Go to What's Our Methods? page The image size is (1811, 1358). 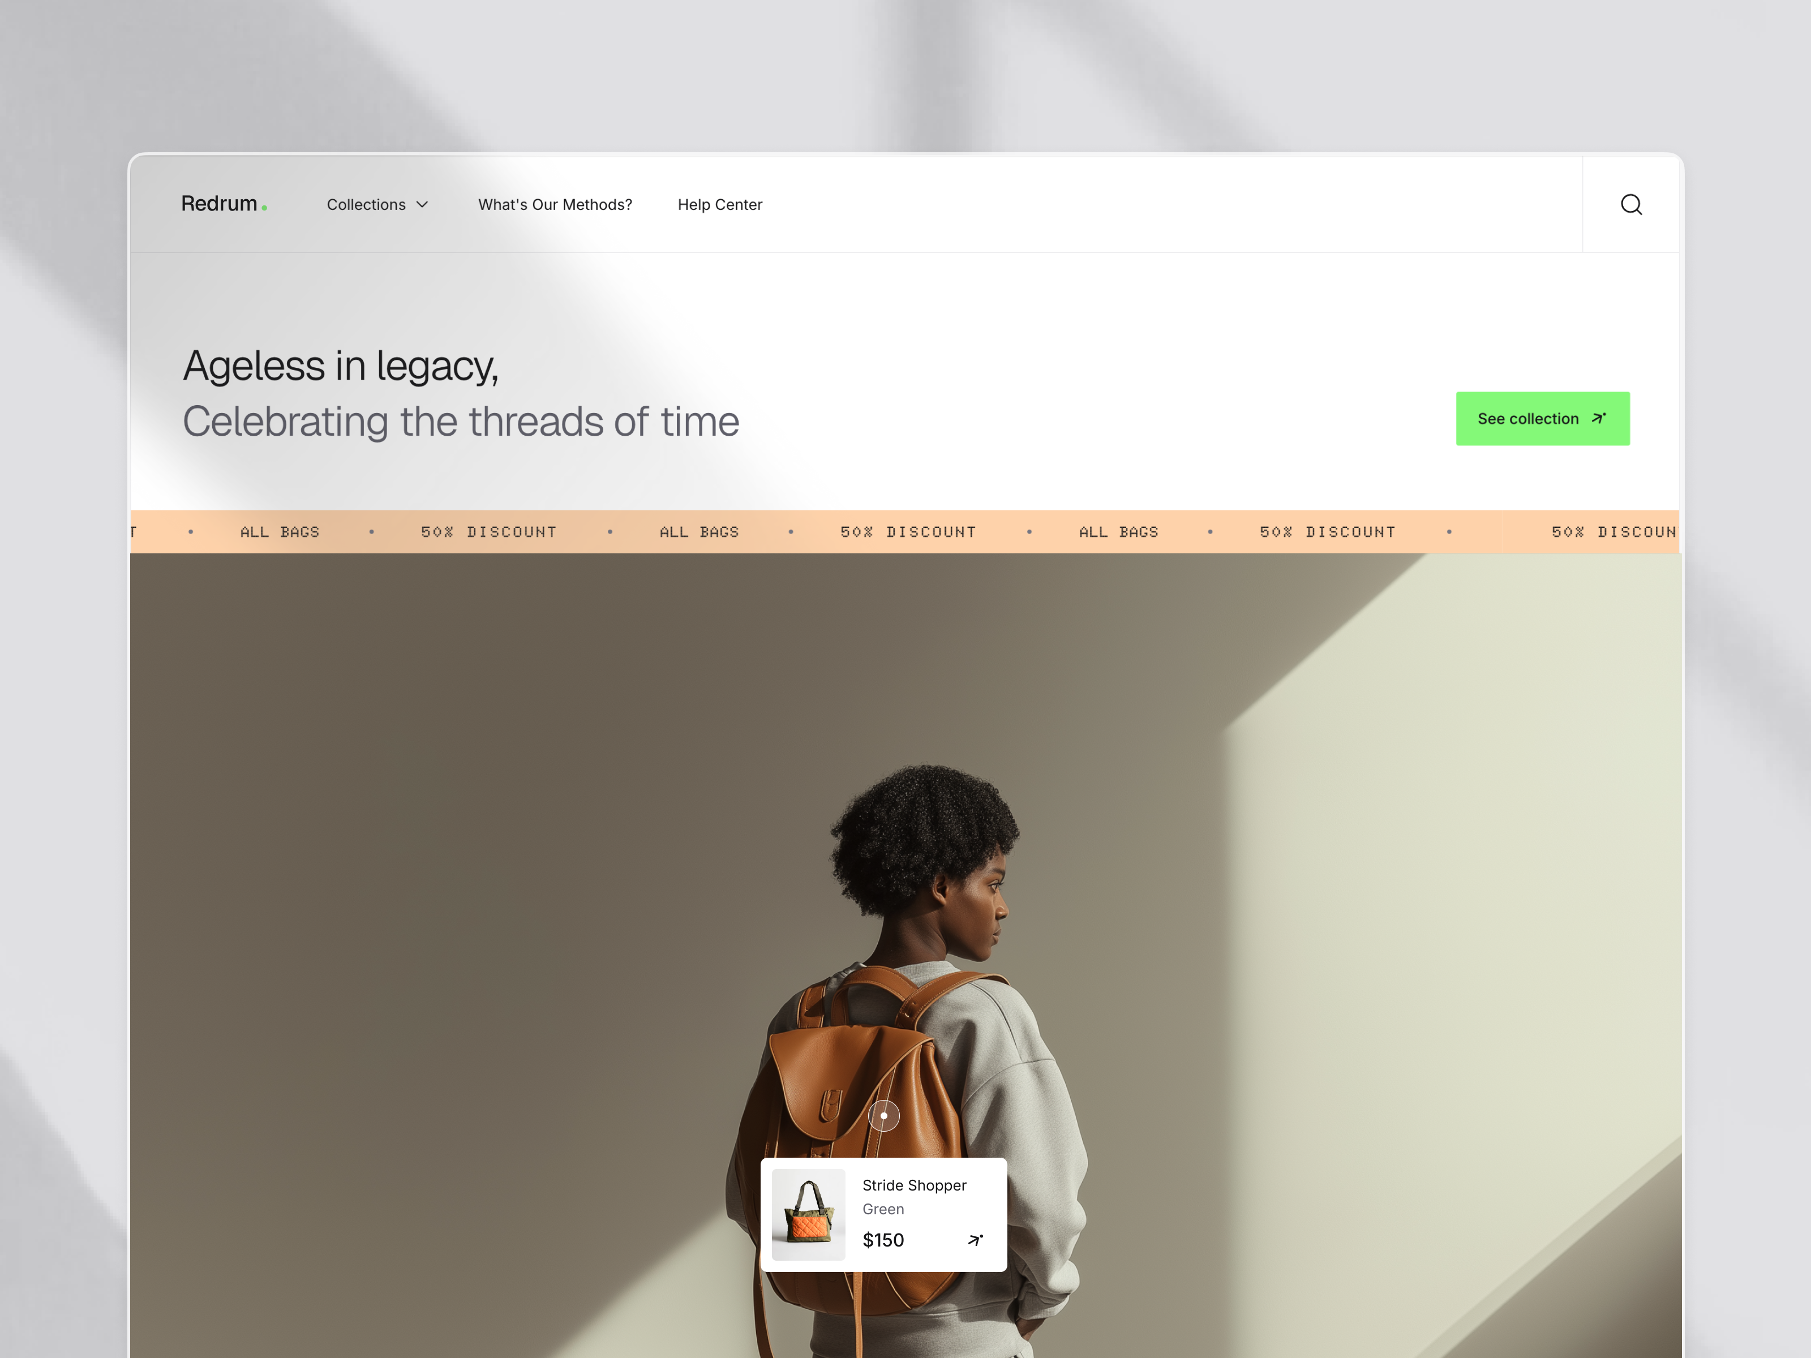[x=555, y=205]
